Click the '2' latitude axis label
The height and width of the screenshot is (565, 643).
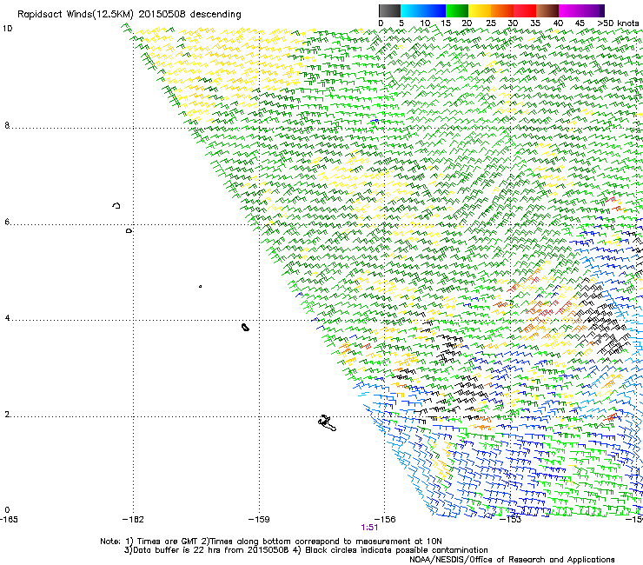[x=7, y=415]
